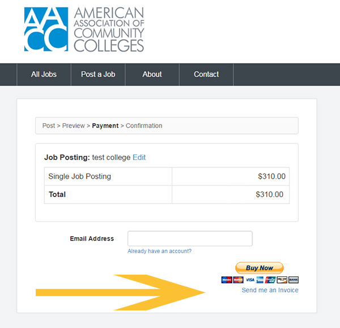Click Send me an Invoice link
The image size is (340, 328).
pos(270,290)
